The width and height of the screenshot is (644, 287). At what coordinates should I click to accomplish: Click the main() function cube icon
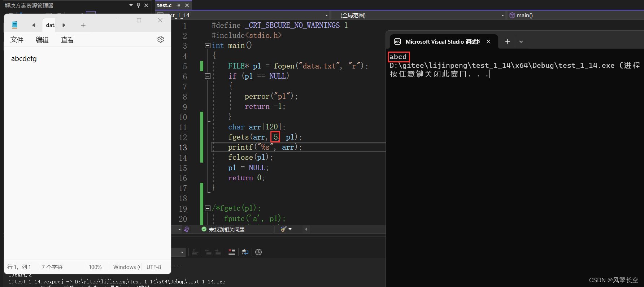512,15
